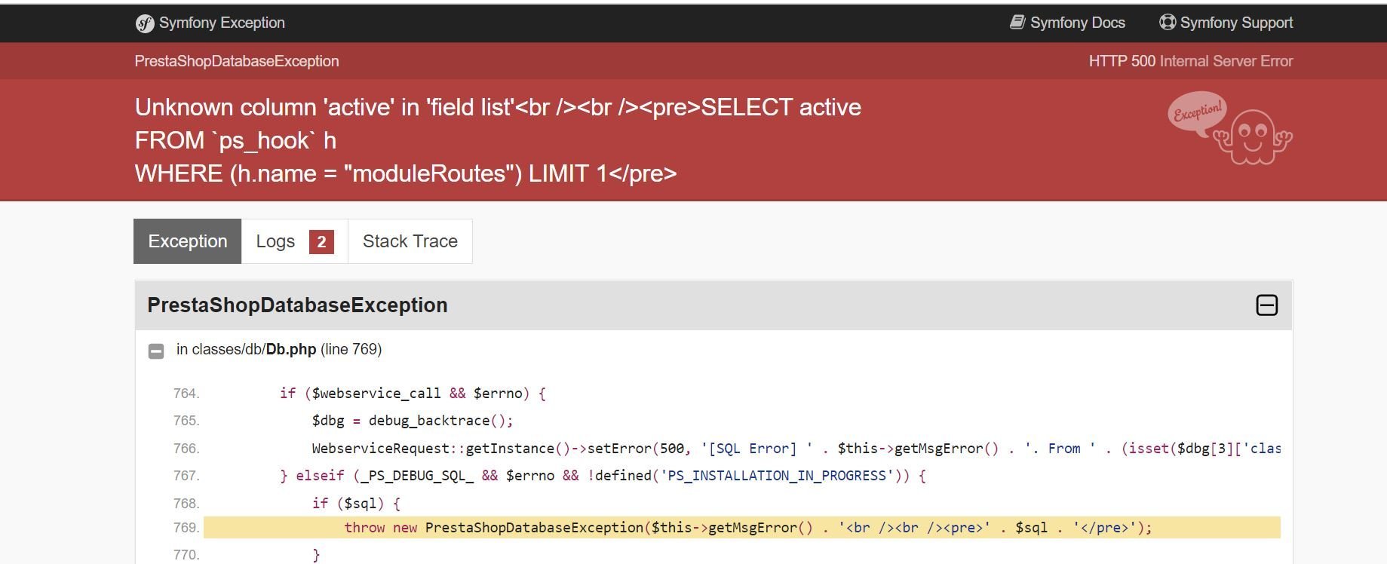Collapse the Db.php trace entry
The height and width of the screenshot is (564, 1387).
[156, 351]
